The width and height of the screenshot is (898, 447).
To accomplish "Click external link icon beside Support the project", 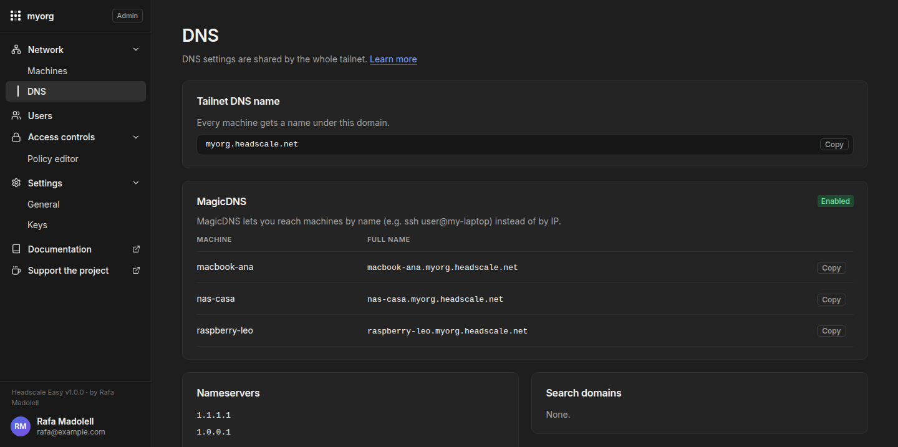I will coord(137,271).
